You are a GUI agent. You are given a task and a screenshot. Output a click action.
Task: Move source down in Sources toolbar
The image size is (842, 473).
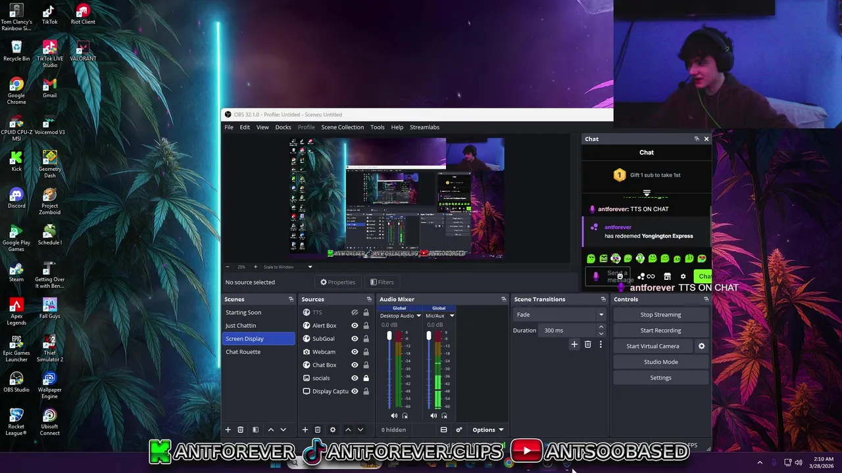click(360, 430)
